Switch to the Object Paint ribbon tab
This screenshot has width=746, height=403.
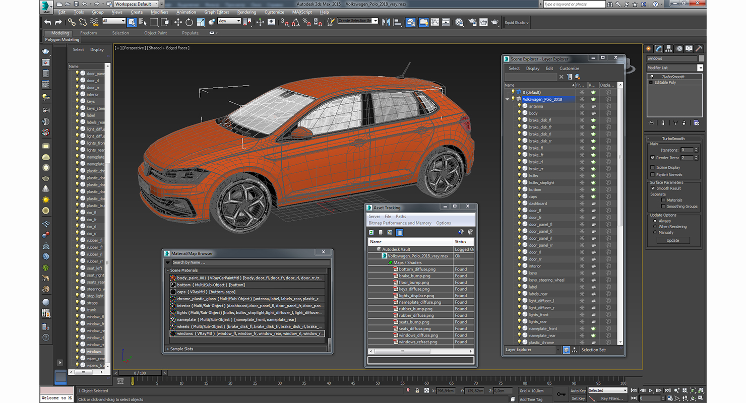coord(155,33)
